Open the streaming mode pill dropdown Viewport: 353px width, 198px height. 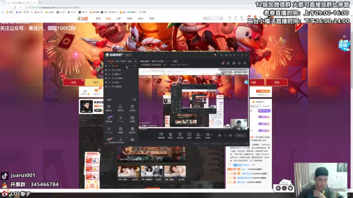128,55
